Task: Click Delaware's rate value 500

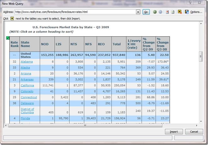Action: click(x=138, y=103)
